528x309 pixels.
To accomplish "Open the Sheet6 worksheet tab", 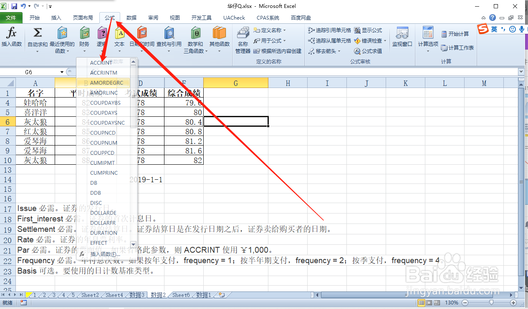I will (181, 295).
